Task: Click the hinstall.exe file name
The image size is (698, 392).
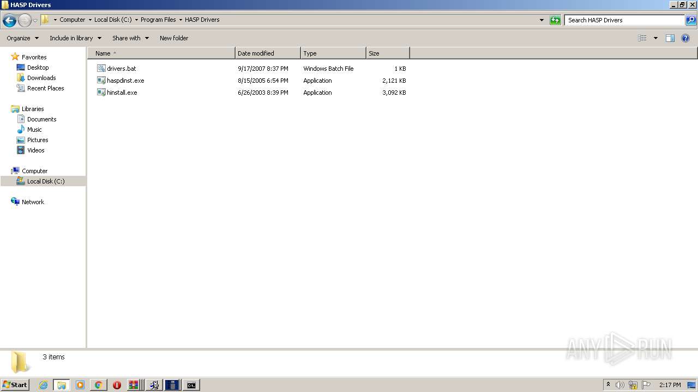Action: pos(122,93)
